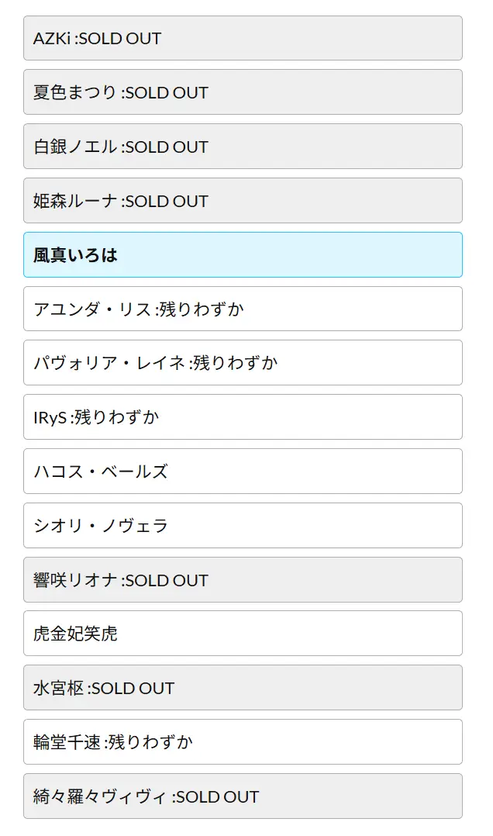Image resolution: width=493 pixels, height=836 pixels.
Task: Select the 虎金妃笑虎 option
Action: tap(243, 634)
